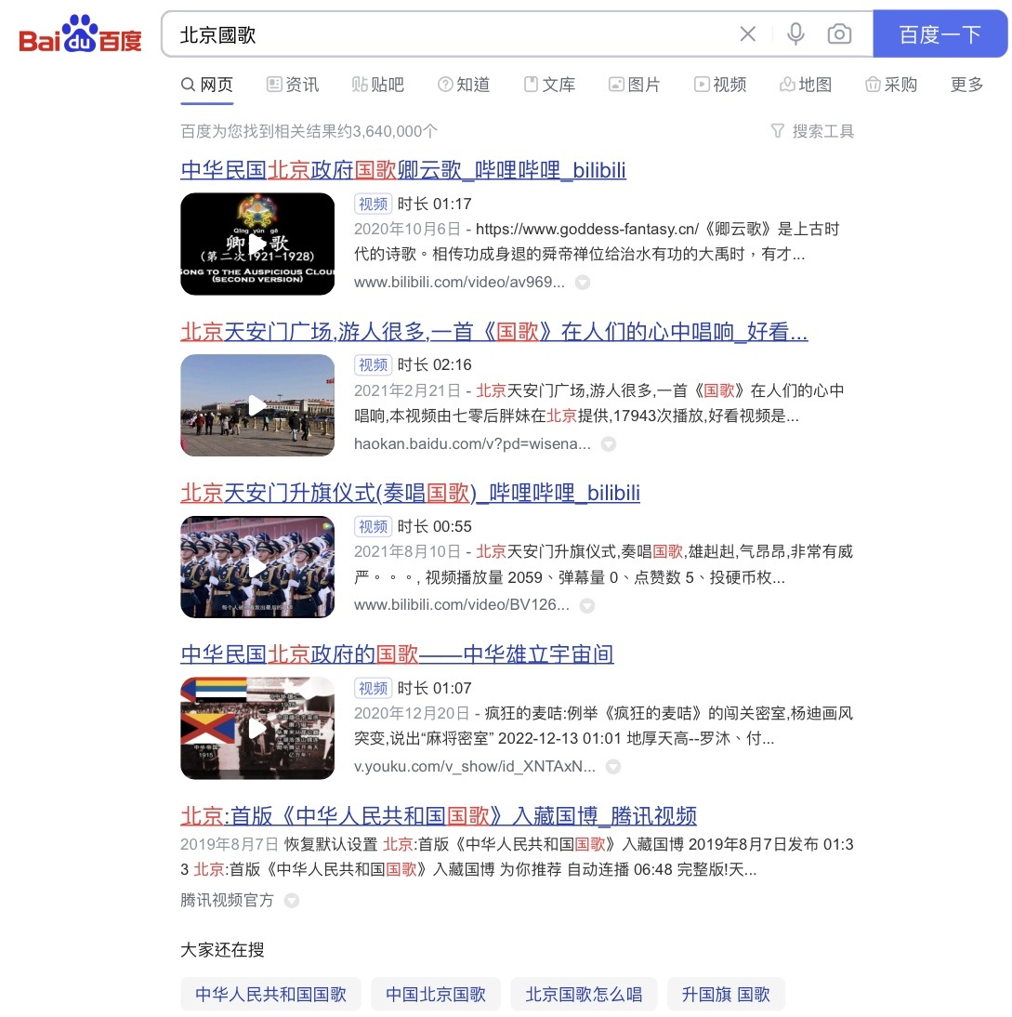
Task: Open the 地图 tab
Action: tap(805, 85)
